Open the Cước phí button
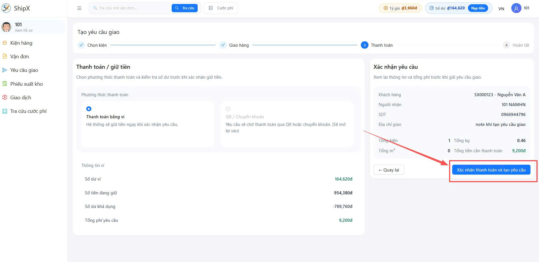 221,8
